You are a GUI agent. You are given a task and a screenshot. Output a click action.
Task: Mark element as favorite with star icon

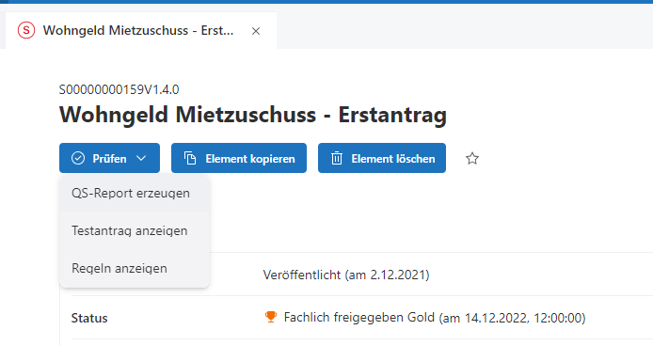[472, 158]
